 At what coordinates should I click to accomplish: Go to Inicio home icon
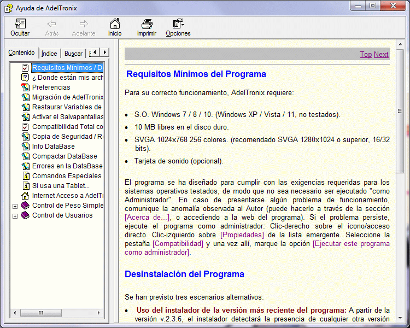tap(115, 24)
